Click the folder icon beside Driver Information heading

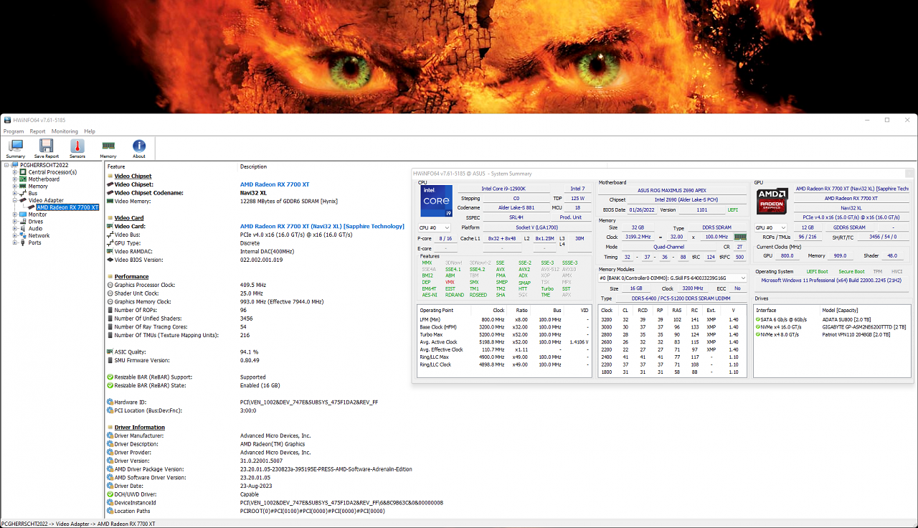(x=110, y=428)
